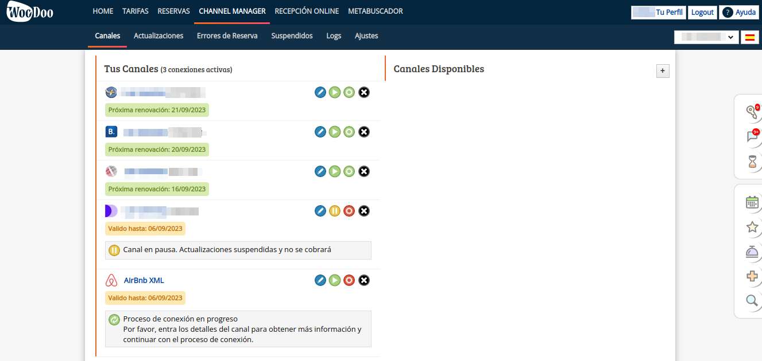Click the Logout button
The width and height of the screenshot is (762, 361).
click(x=702, y=13)
